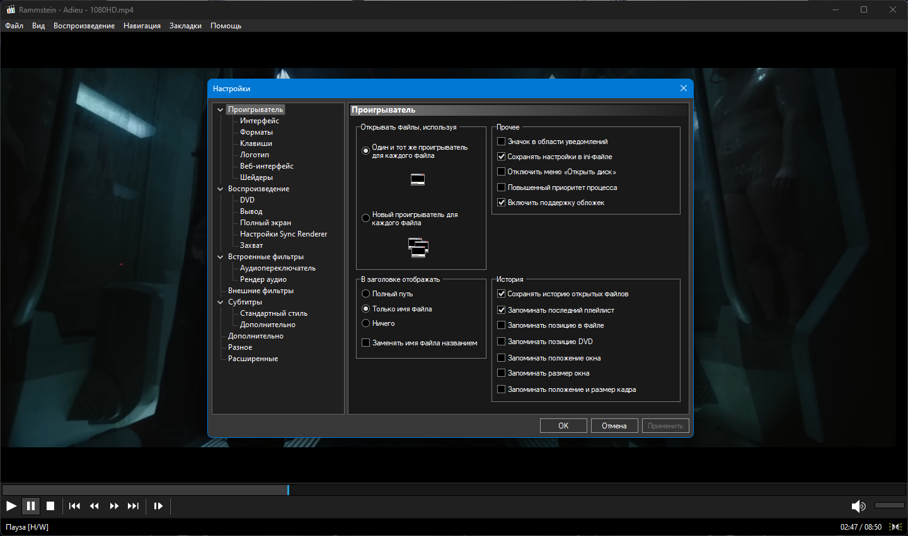Open Расширенные settings page
This screenshot has height=536, width=908.
click(253, 359)
